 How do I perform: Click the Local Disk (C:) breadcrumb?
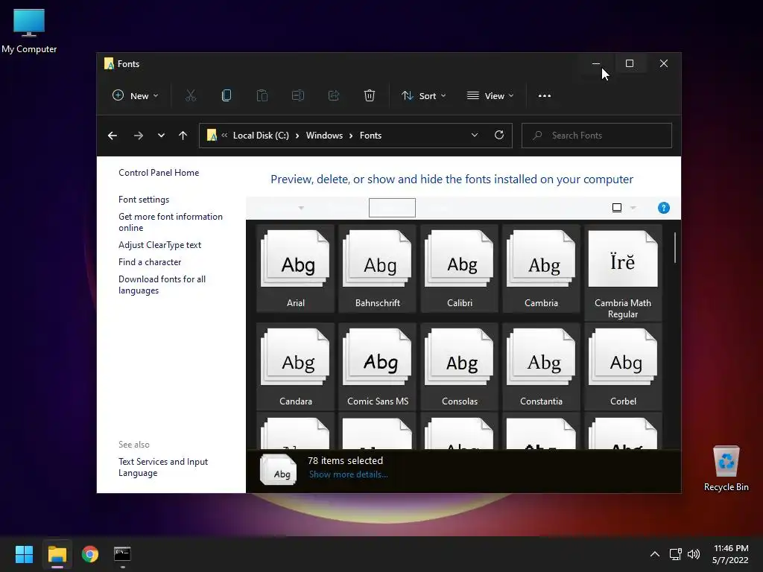pos(261,136)
